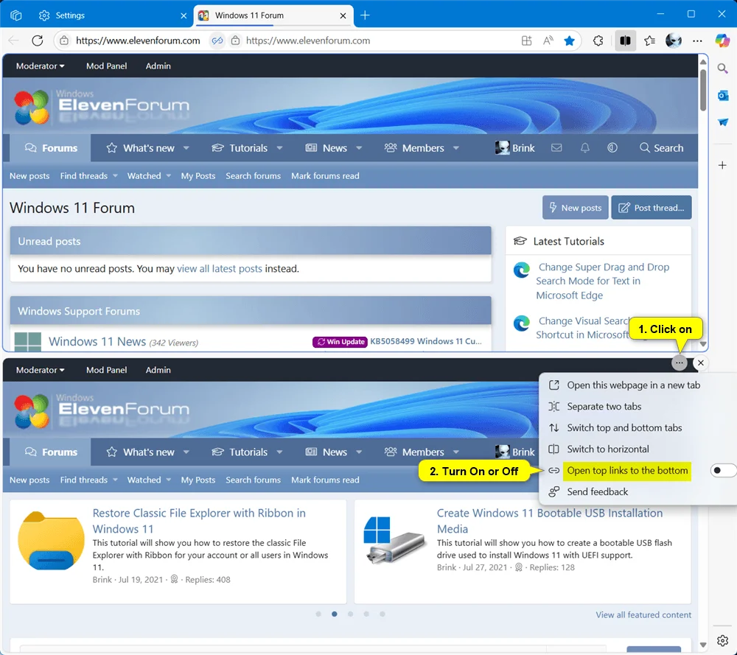
Task: Open View all featured content link
Action: click(643, 615)
